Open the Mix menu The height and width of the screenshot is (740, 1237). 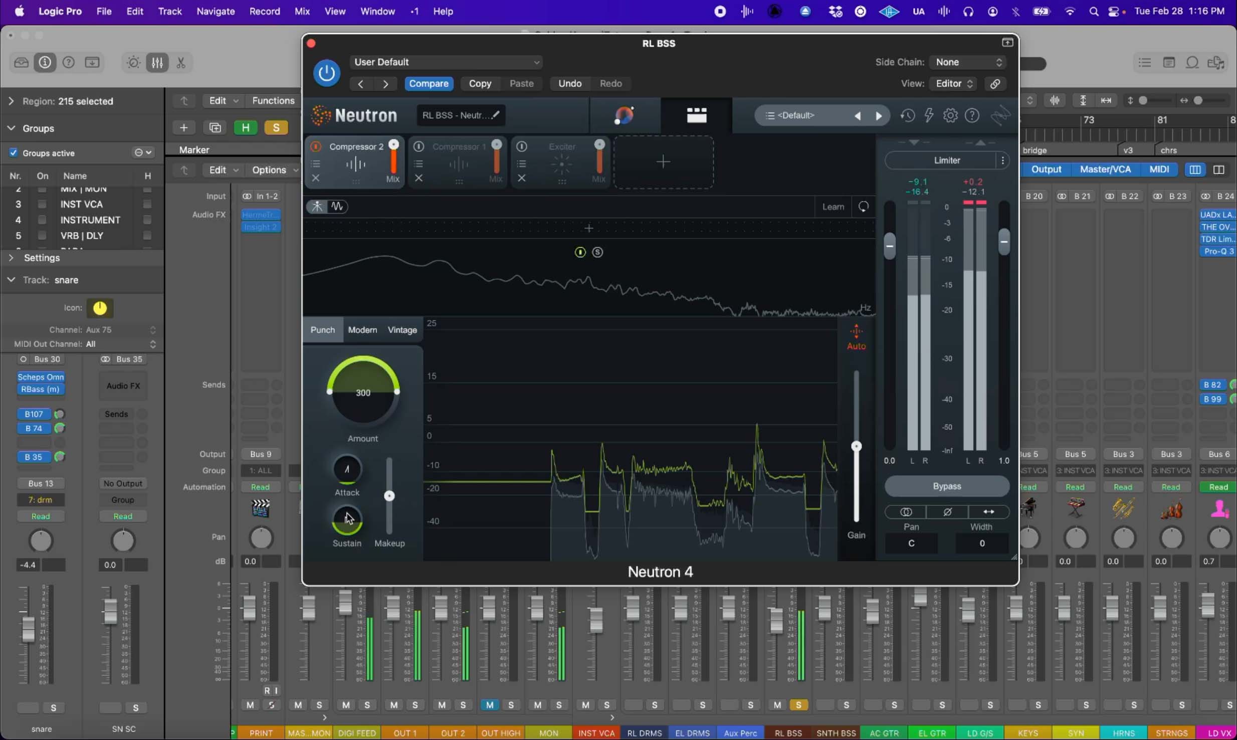[302, 11]
